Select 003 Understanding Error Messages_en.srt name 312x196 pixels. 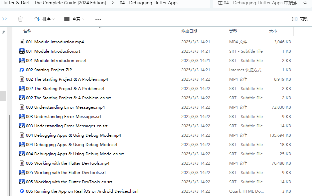click(67, 126)
